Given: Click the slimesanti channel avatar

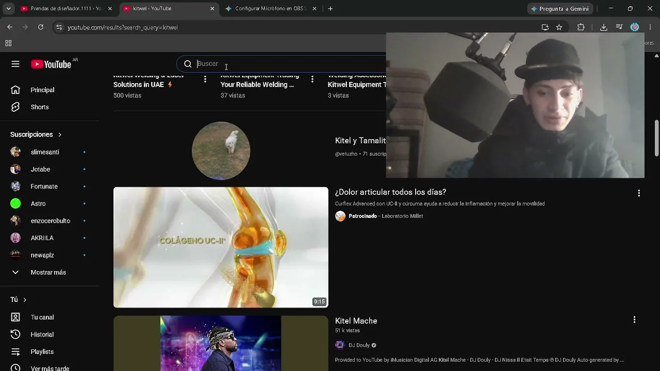Looking at the screenshot, I should click(x=15, y=152).
